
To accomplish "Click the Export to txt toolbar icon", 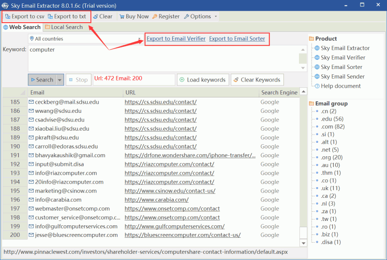I will [50, 16].
